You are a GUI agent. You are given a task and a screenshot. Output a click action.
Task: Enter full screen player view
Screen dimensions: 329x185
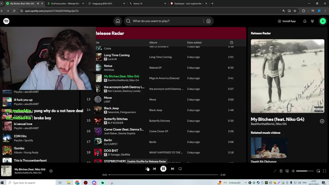tap(324, 171)
